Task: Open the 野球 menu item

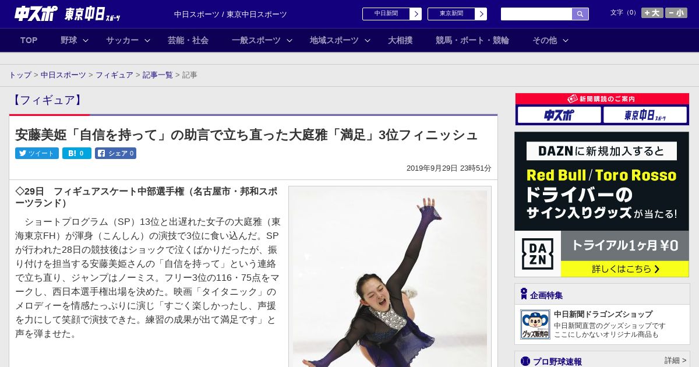Action: tap(69, 40)
